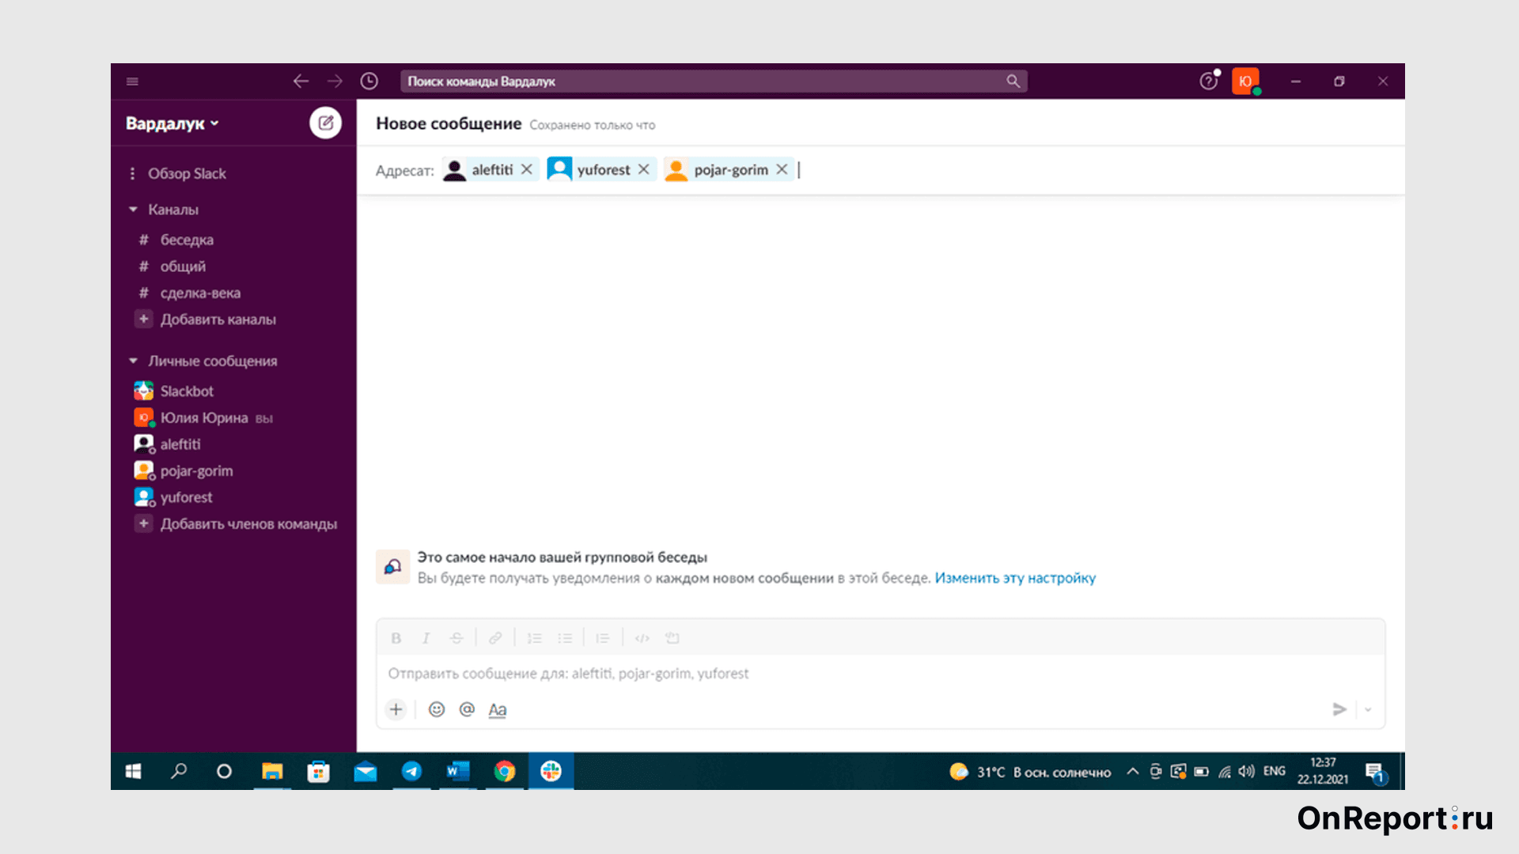Open aleftiti direct message in sidebar
This screenshot has height=854, width=1519.
click(180, 444)
